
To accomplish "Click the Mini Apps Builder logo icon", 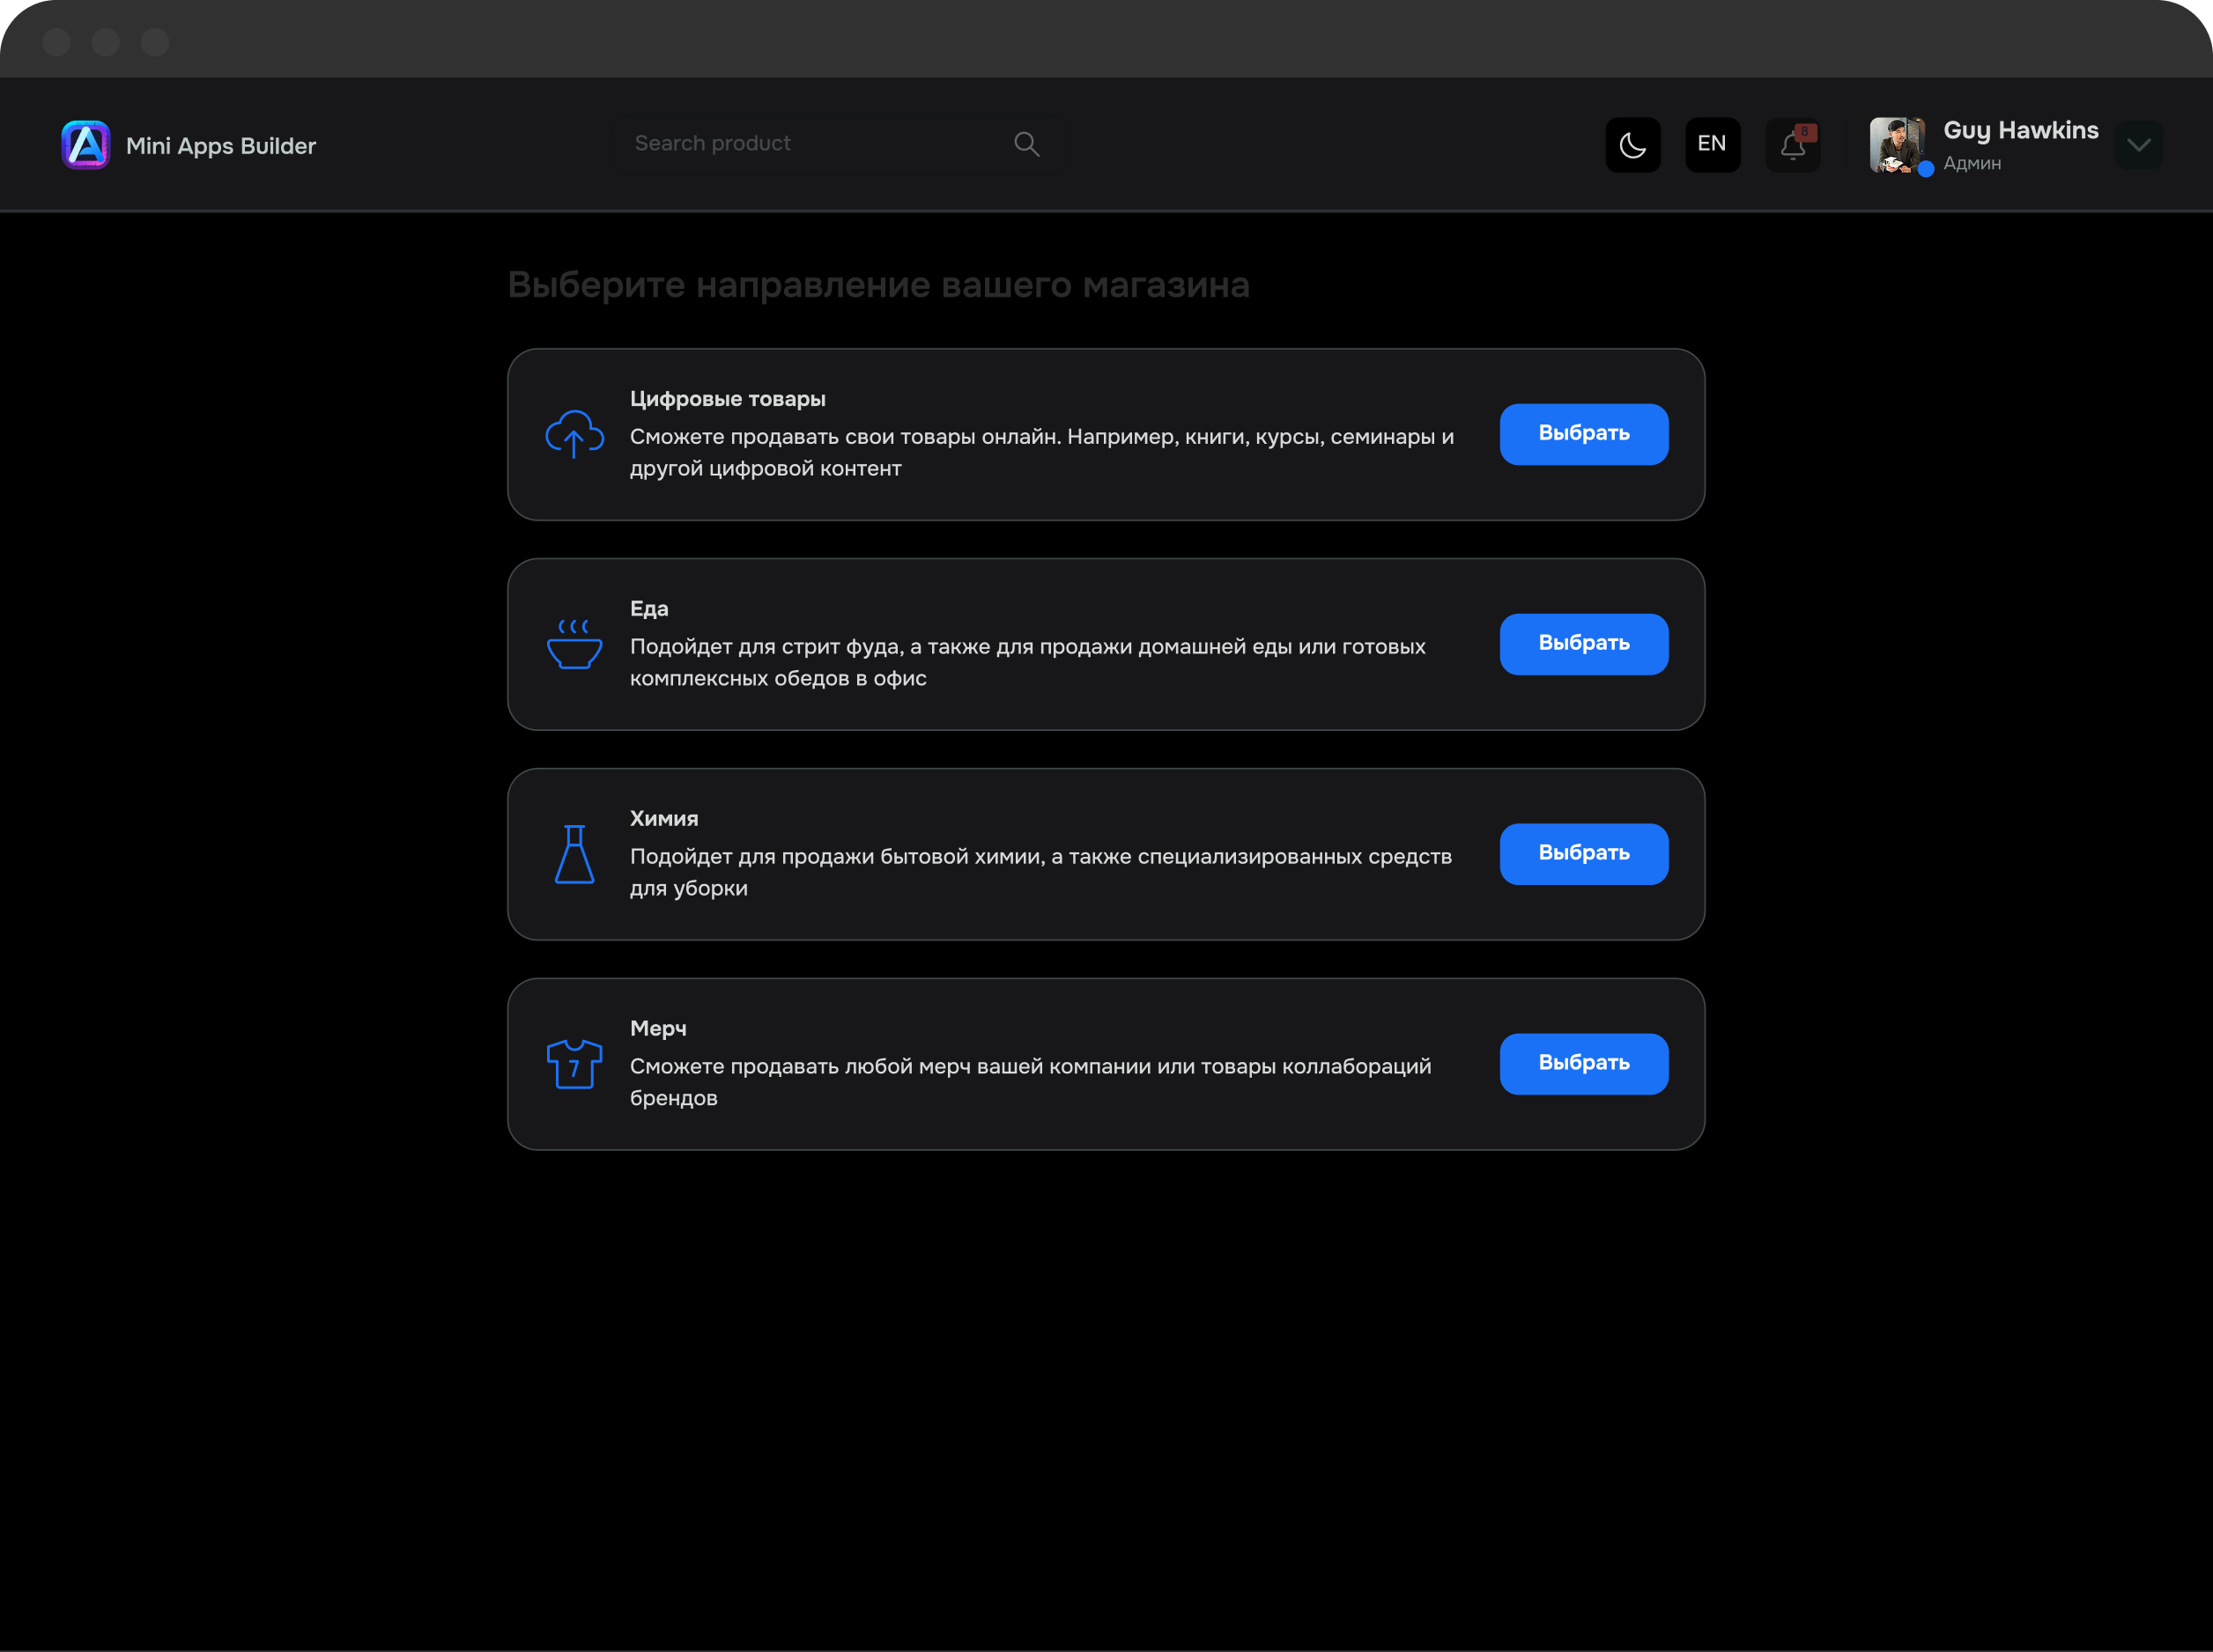I will 85,144.
